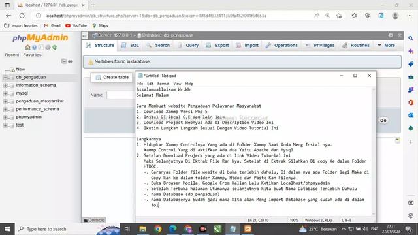Open the Routines tab
The width and height of the screenshot is (418, 235).
click(x=356, y=45)
